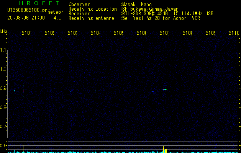This screenshot has width=241, height=153.
Task: Click the Receiving antenna label
Action: tap(91, 18)
